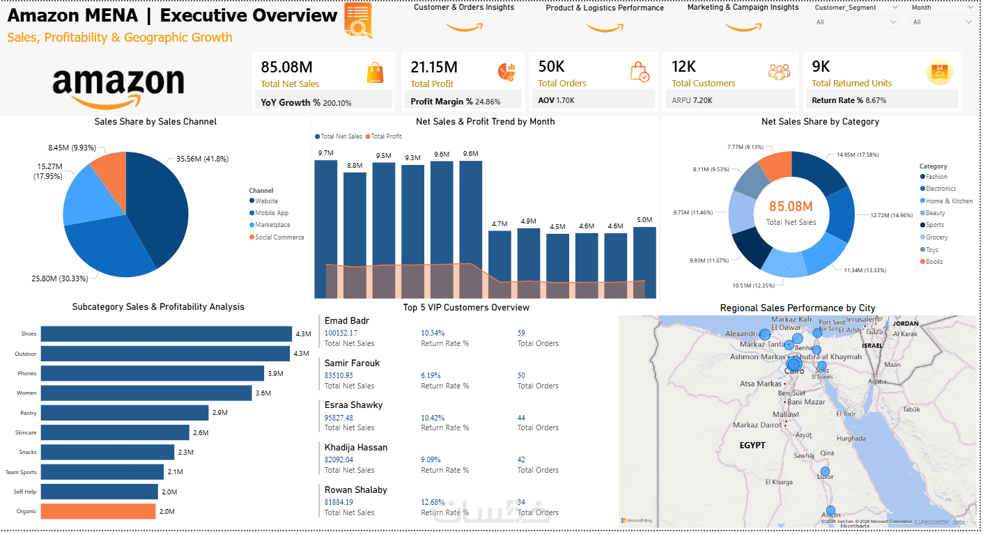Click the shopping bag icon on Net Sales card
This screenshot has width=983, height=534.
pos(375,73)
